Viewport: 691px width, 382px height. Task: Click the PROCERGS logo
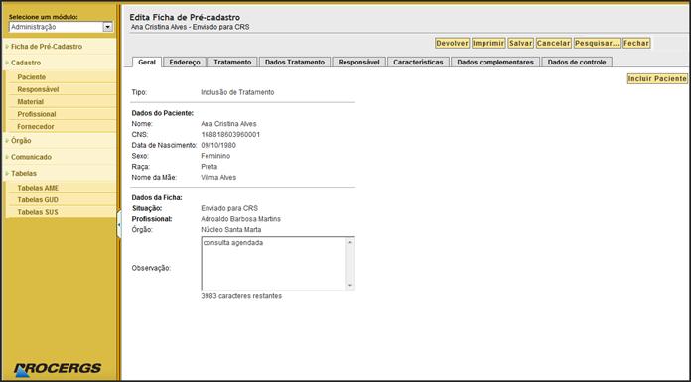click(x=58, y=369)
